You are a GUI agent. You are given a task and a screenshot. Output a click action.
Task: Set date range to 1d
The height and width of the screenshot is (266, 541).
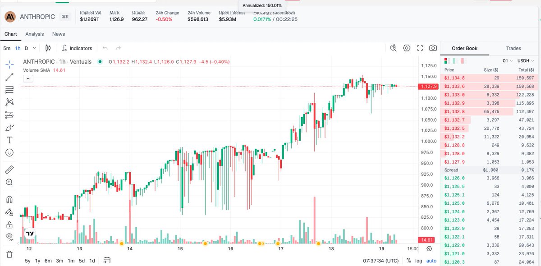(x=92, y=261)
